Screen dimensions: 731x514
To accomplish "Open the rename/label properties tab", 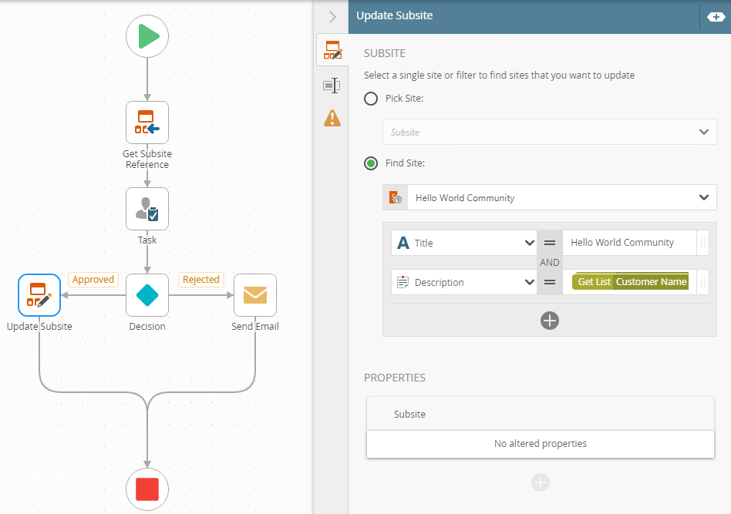I will (332, 86).
